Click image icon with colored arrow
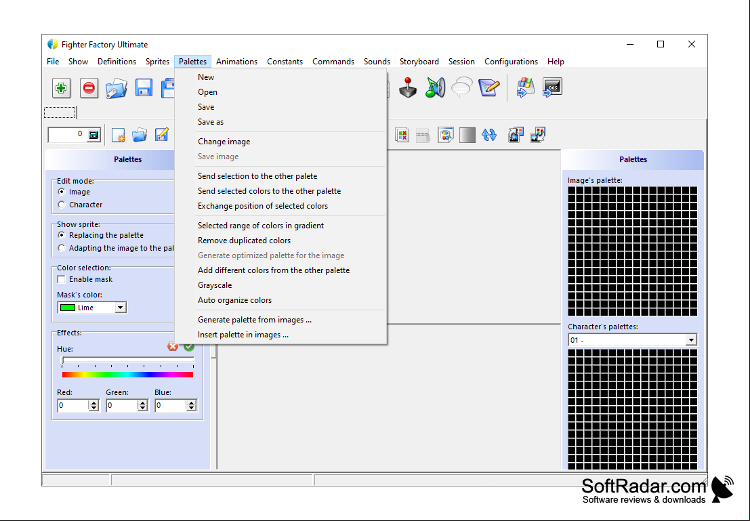 (538, 135)
